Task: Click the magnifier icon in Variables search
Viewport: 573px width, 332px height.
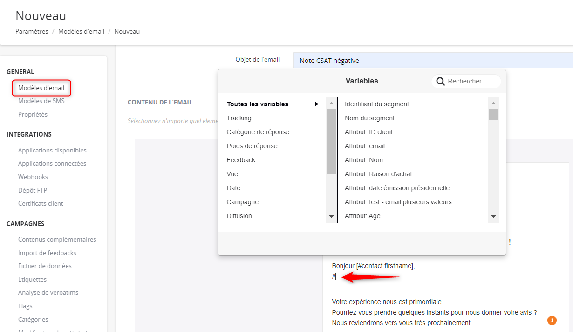Action: click(440, 82)
